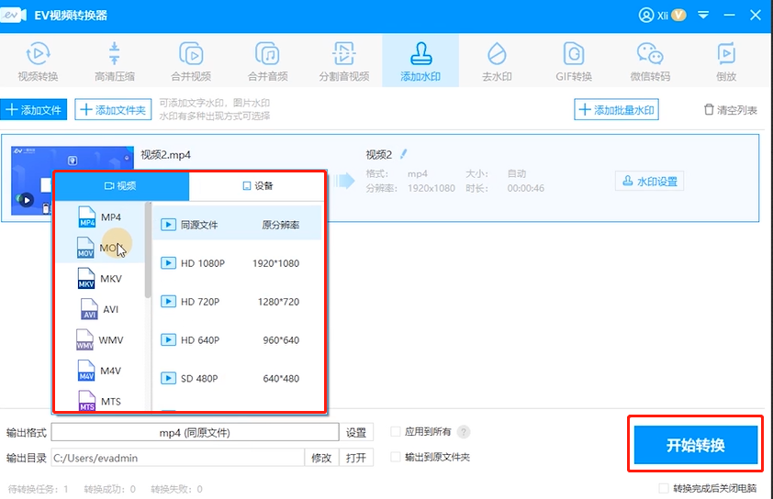
Task: Open the 微信转码 WeChat transcode tool
Action: click(650, 61)
